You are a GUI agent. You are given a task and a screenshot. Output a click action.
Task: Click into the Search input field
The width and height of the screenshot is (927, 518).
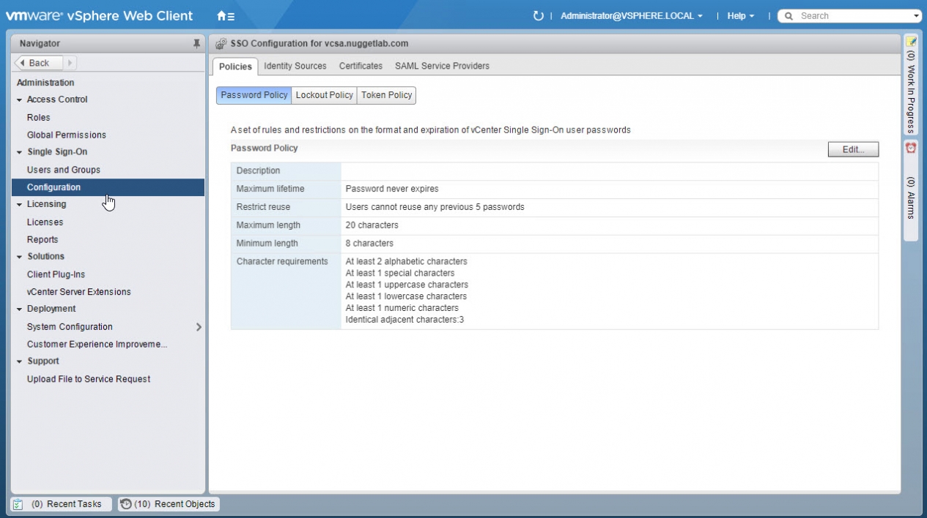pos(854,16)
